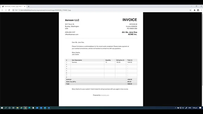The width and height of the screenshot is (203, 114).
Task: Go back to the previous page
Action: 2,10
